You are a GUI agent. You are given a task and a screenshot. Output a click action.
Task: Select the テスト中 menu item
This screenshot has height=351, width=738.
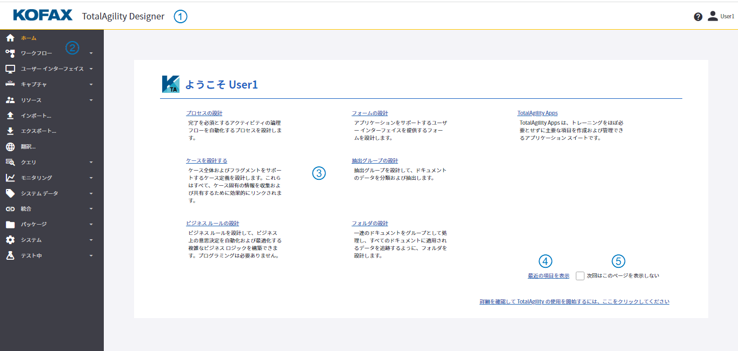tap(31, 255)
